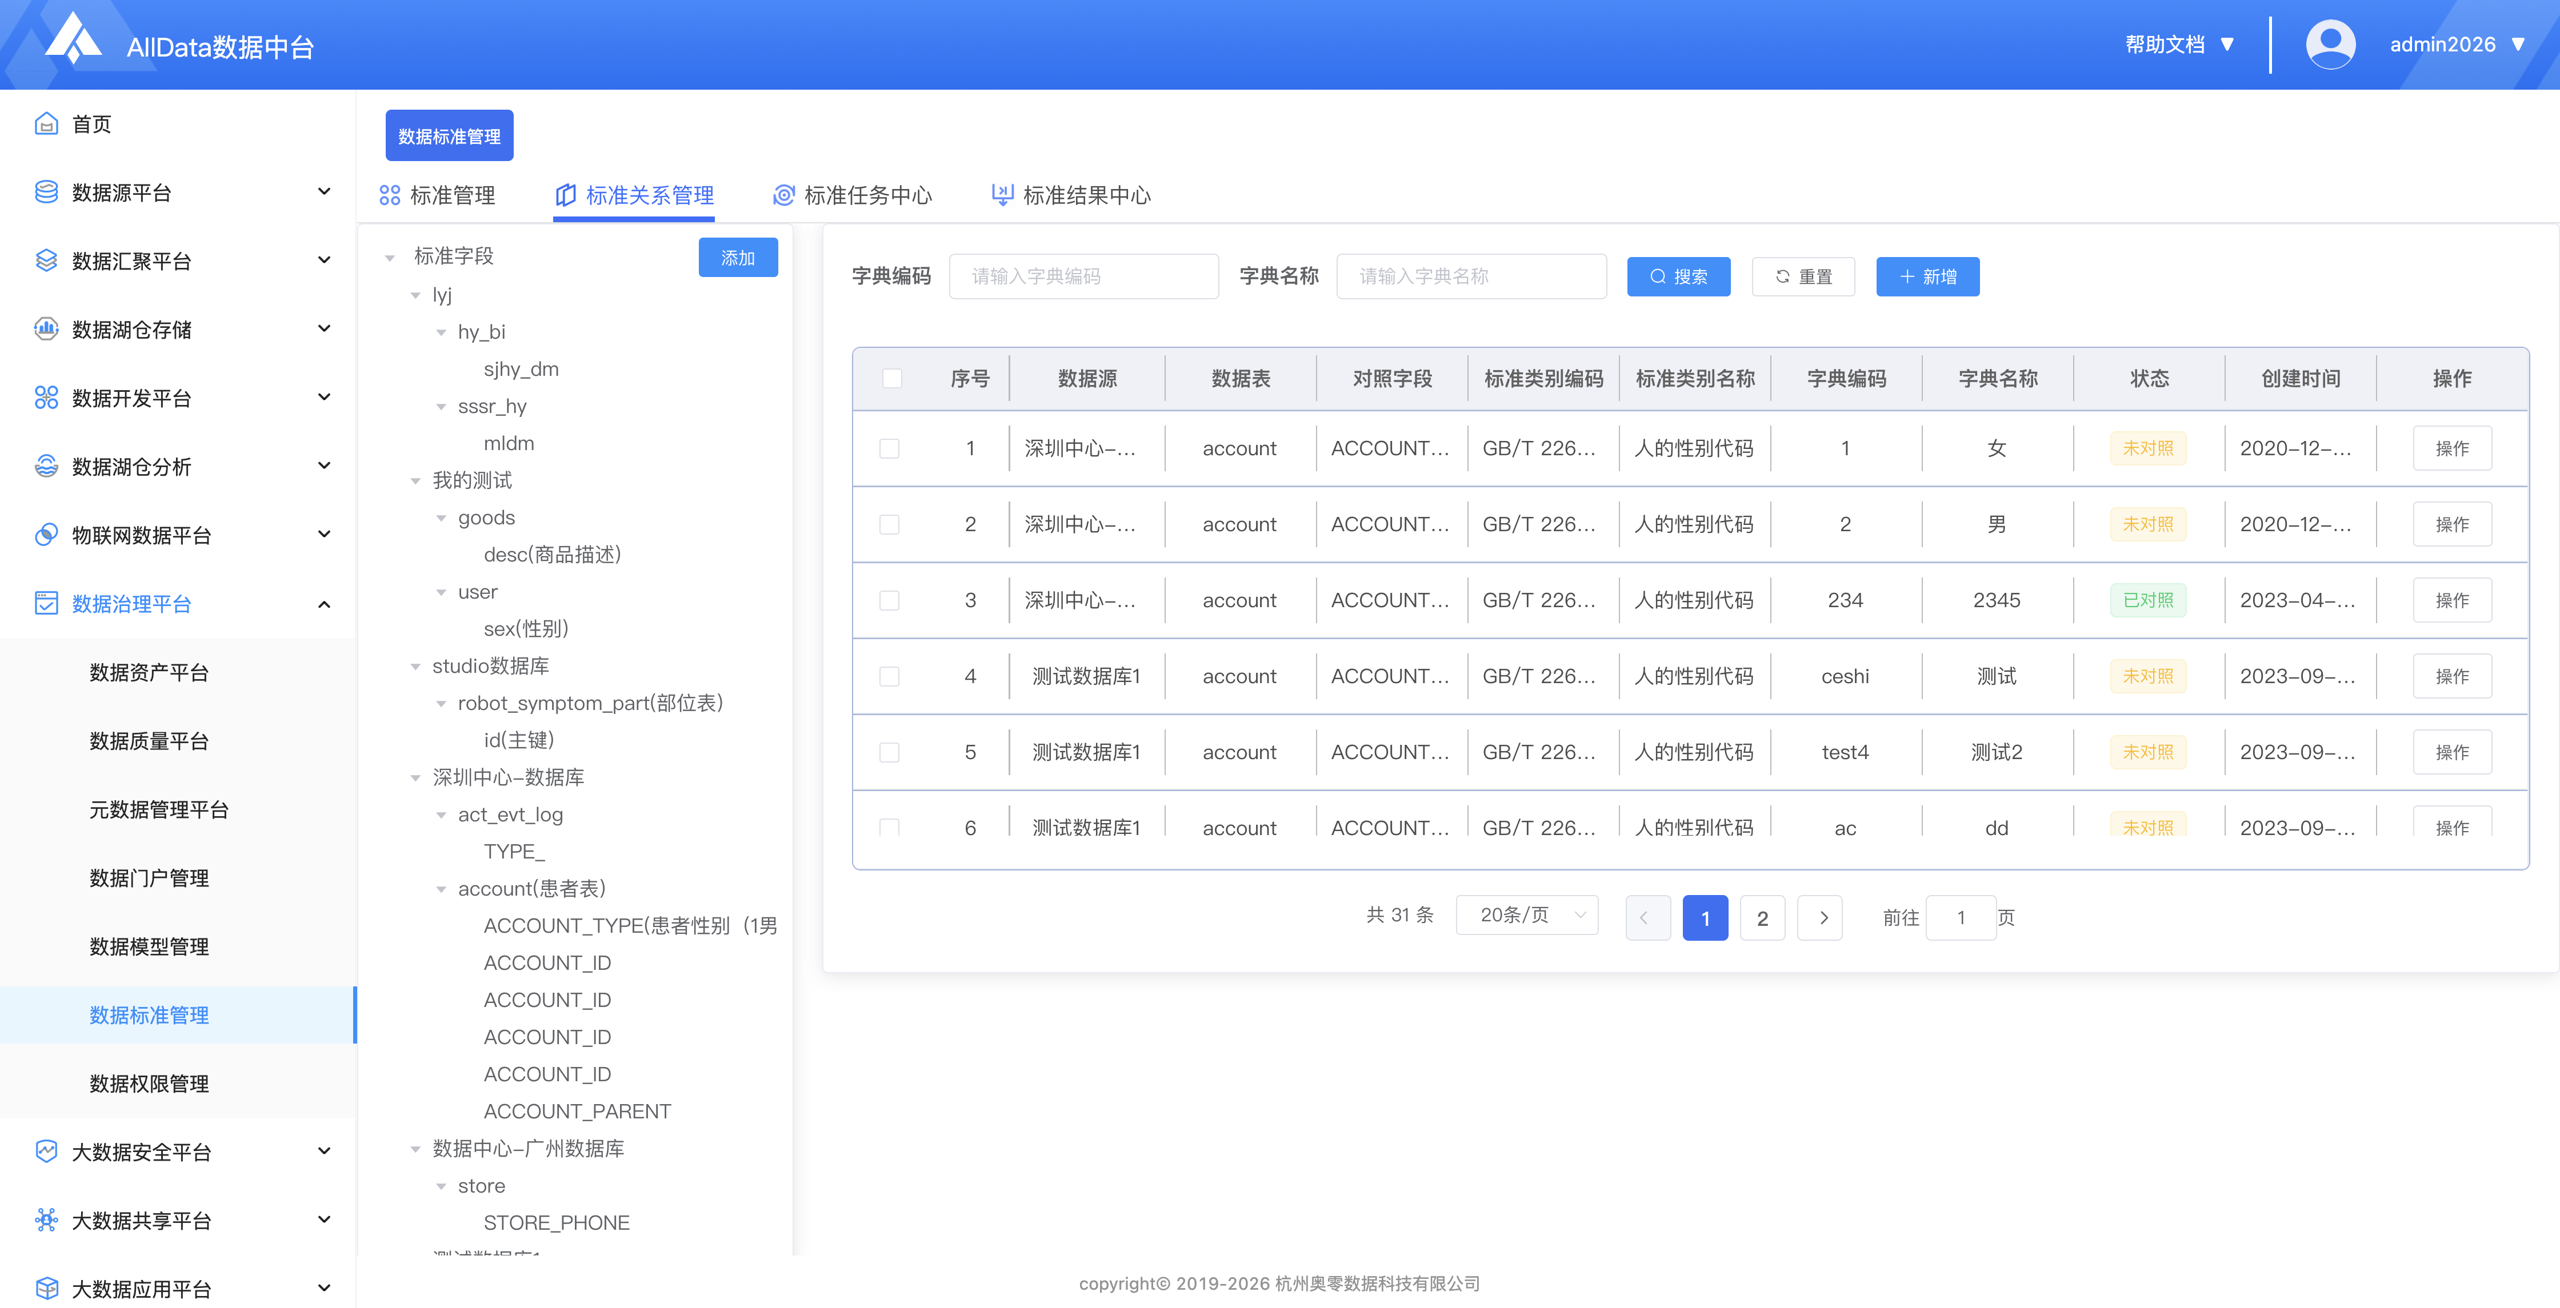
Task: Switch to the 标准管理 tab
Action: pos(437,195)
